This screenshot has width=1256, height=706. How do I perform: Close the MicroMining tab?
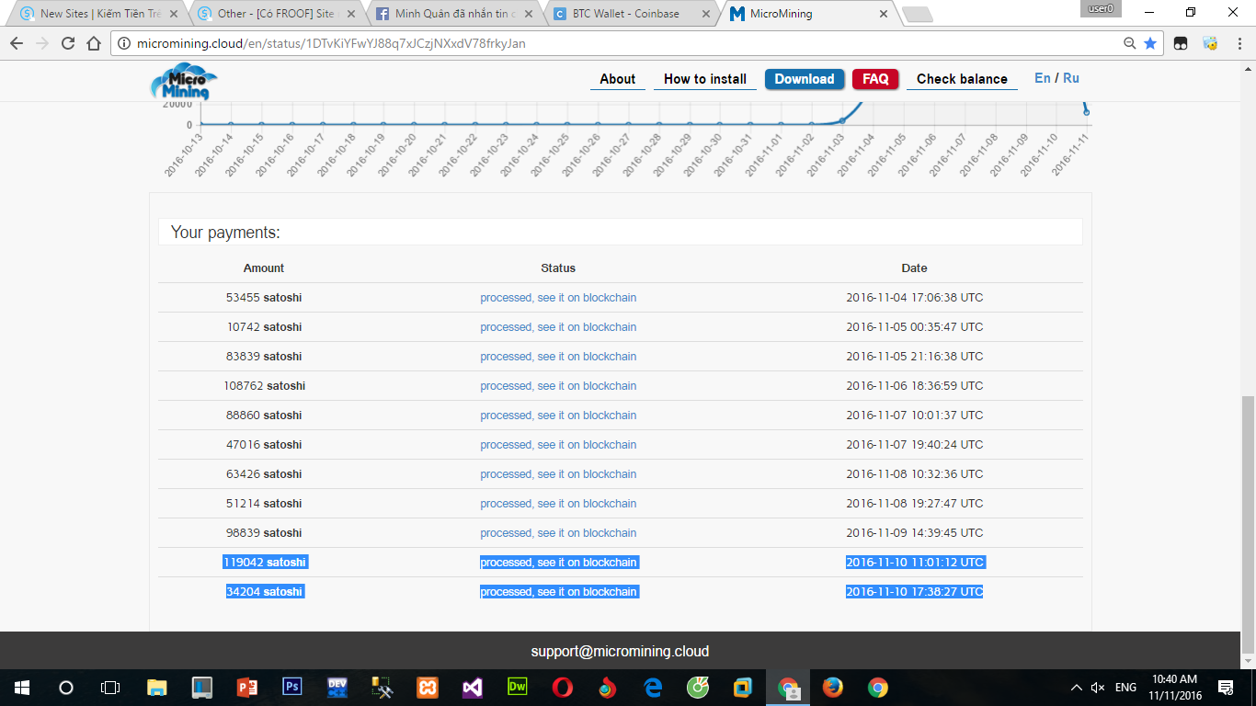point(884,15)
